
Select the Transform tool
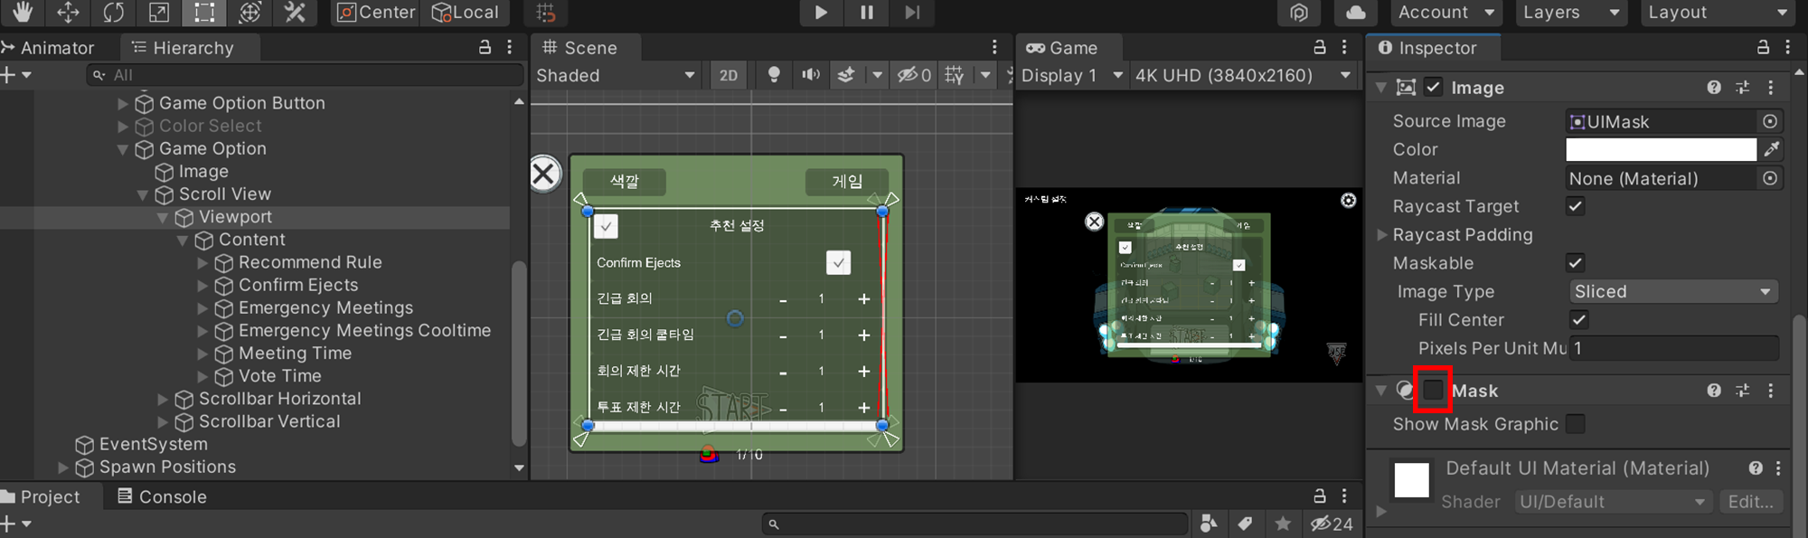coord(250,12)
